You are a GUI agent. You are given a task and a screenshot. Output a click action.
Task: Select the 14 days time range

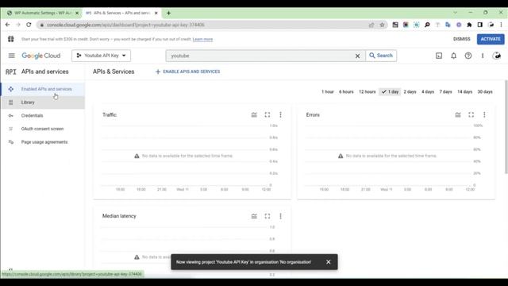pos(464,92)
